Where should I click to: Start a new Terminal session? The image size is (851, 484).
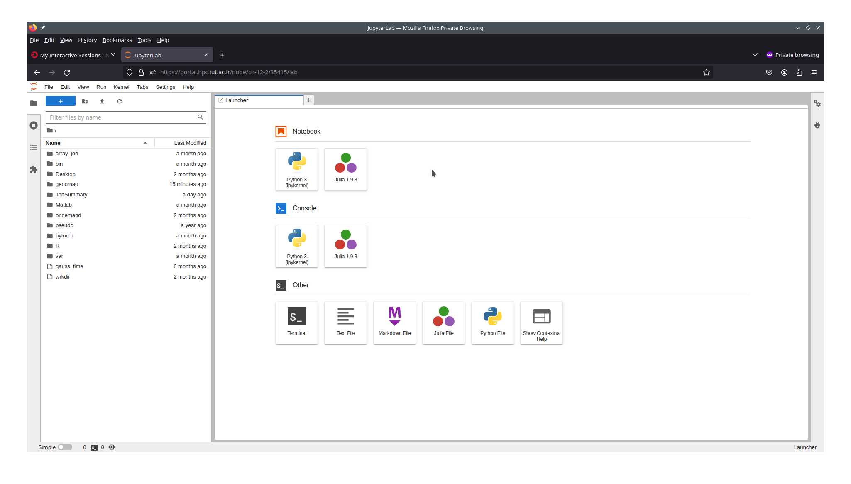tap(297, 323)
